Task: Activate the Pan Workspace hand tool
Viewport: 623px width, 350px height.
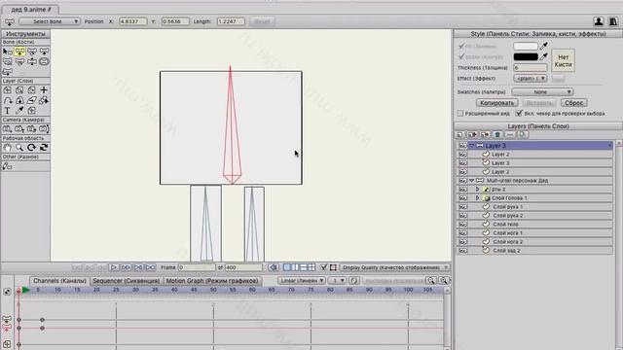Action: click(7, 148)
